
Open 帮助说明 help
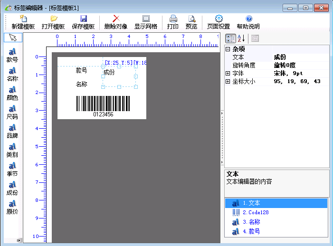point(248,22)
